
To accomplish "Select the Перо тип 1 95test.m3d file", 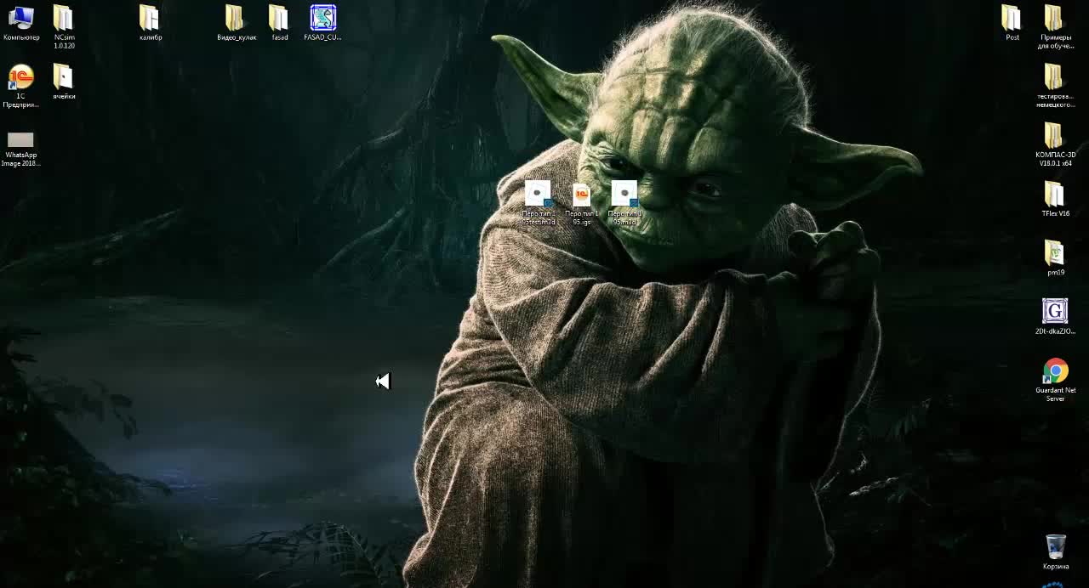I will (x=538, y=203).
